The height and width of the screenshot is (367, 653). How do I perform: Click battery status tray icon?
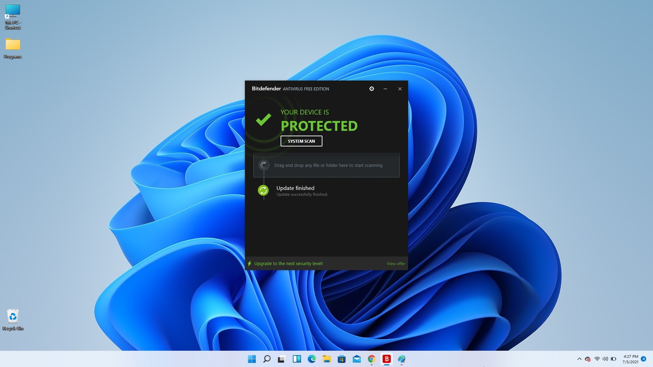coord(614,359)
